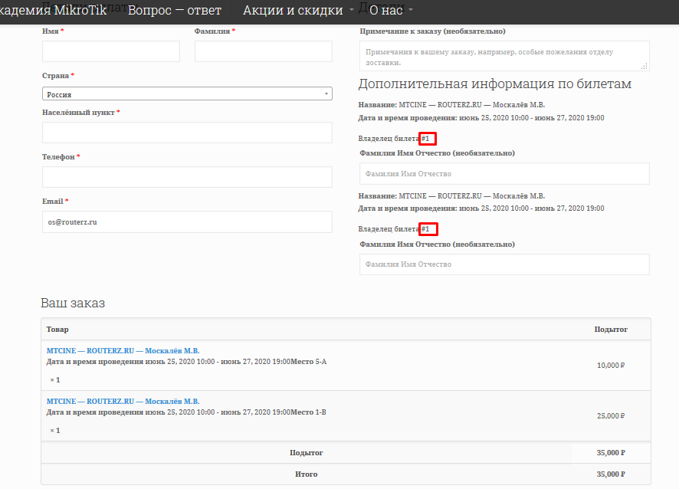Go to Академия MikroTik menu item
679x489 pixels.
pos(52,11)
